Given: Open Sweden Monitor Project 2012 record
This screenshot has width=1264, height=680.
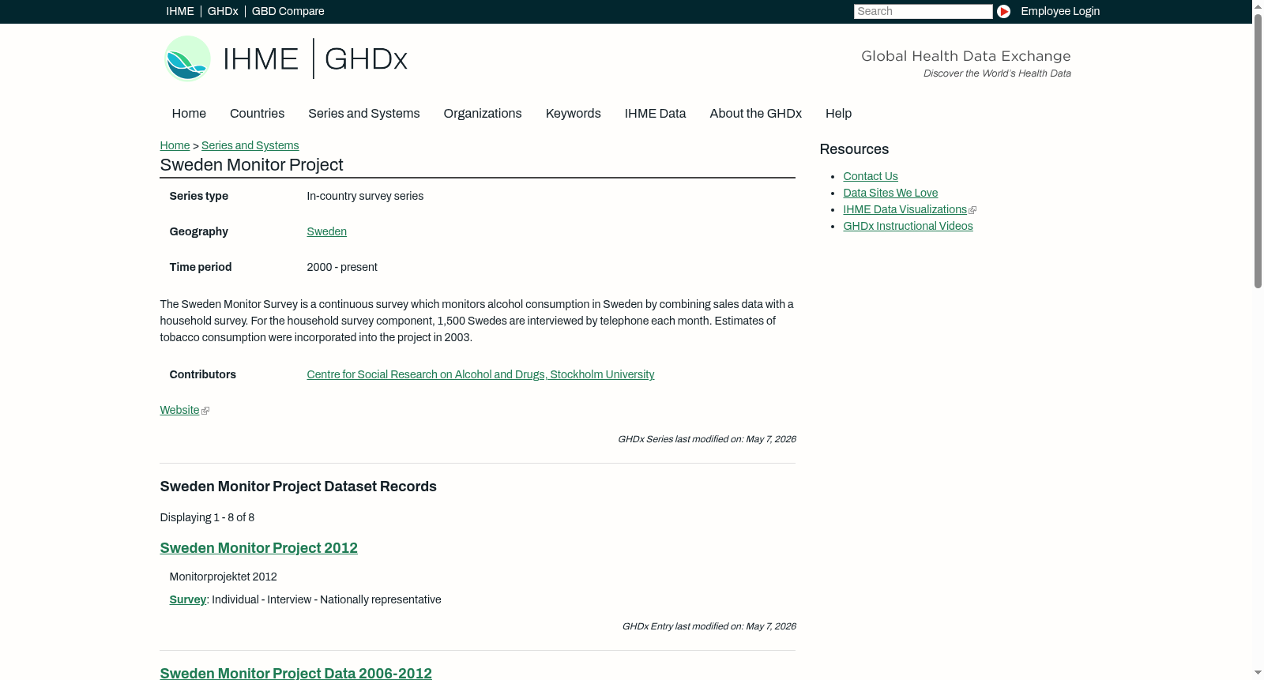Looking at the screenshot, I should (258, 548).
